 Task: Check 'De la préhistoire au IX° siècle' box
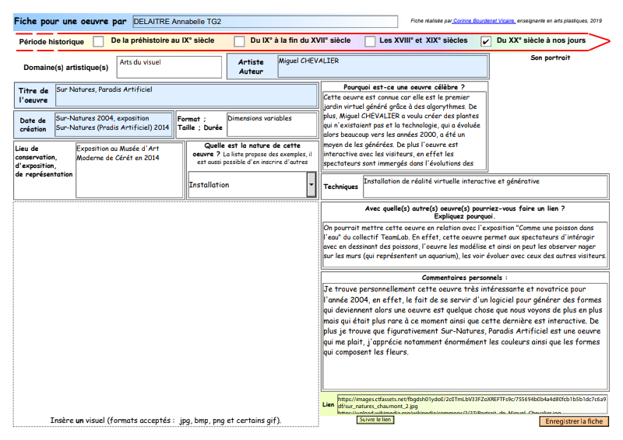coord(98,41)
